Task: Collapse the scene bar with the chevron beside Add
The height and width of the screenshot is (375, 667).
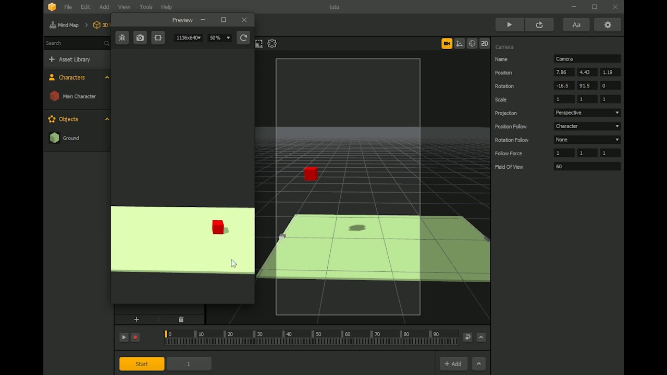Action: [x=478, y=364]
